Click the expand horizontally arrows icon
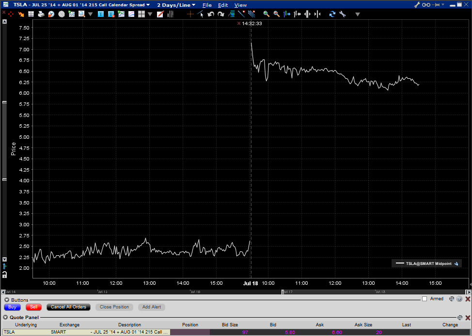The image size is (472, 336). [x=307, y=14]
